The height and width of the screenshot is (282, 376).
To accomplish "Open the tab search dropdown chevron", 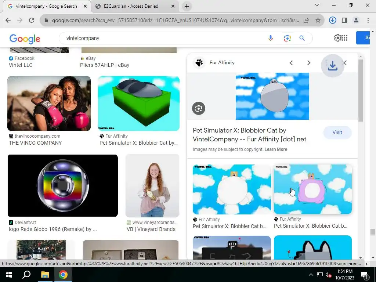I will coord(317,5).
